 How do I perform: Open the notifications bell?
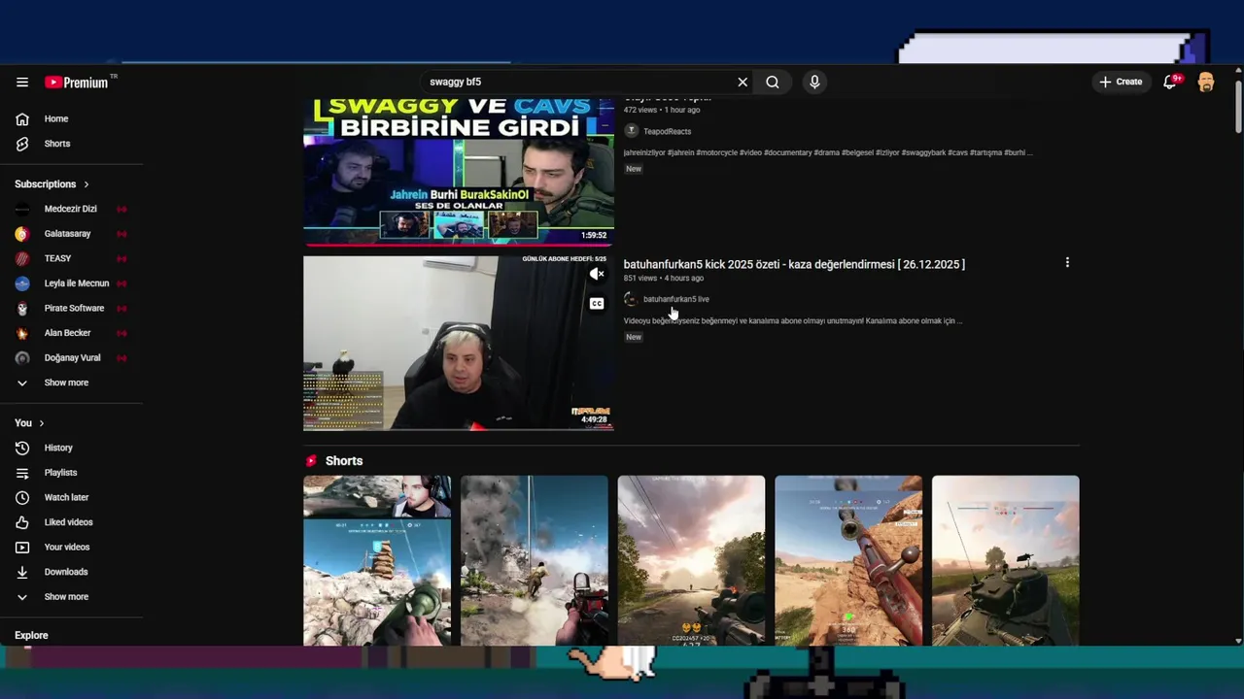tap(1171, 82)
